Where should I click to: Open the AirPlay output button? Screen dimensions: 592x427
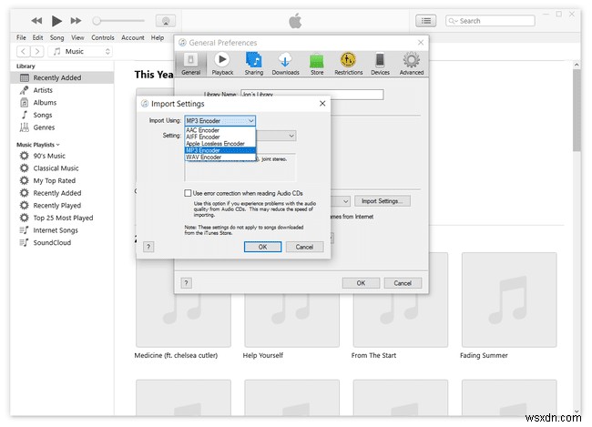(166, 21)
